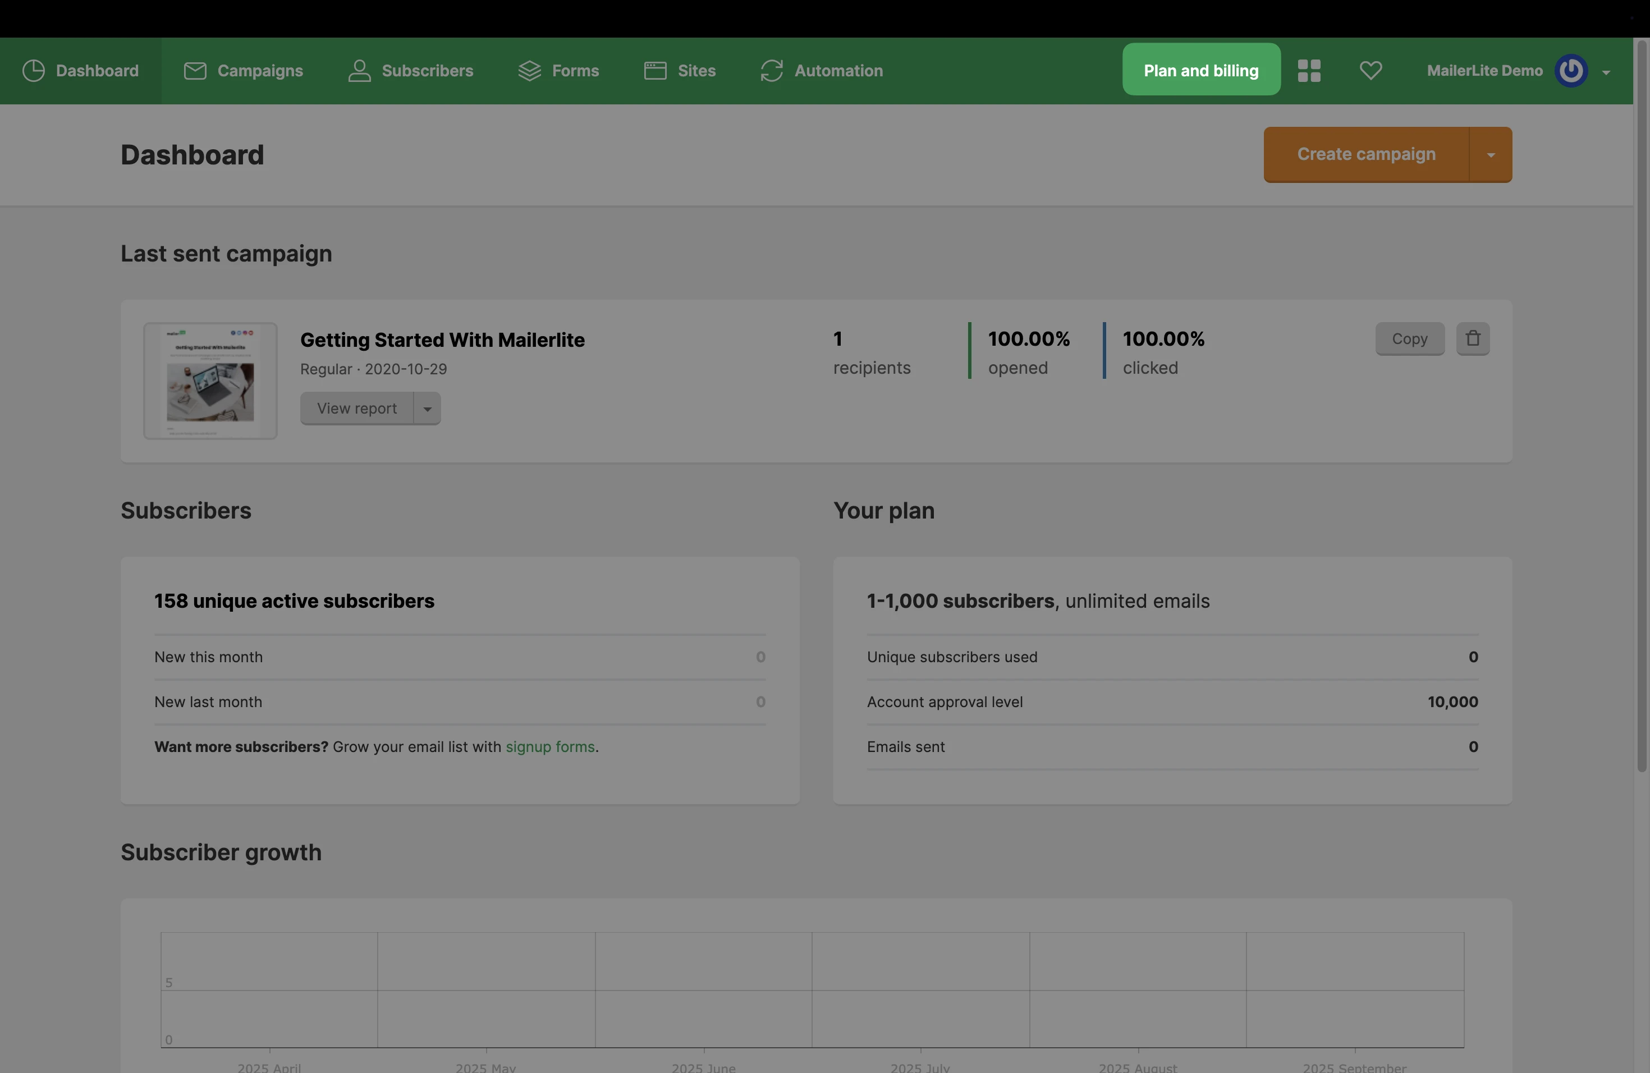Image resolution: width=1650 pixels, height=1073 pixels.
Task: Expand the View report dropdown arrow
Action: tap(428, 409)
